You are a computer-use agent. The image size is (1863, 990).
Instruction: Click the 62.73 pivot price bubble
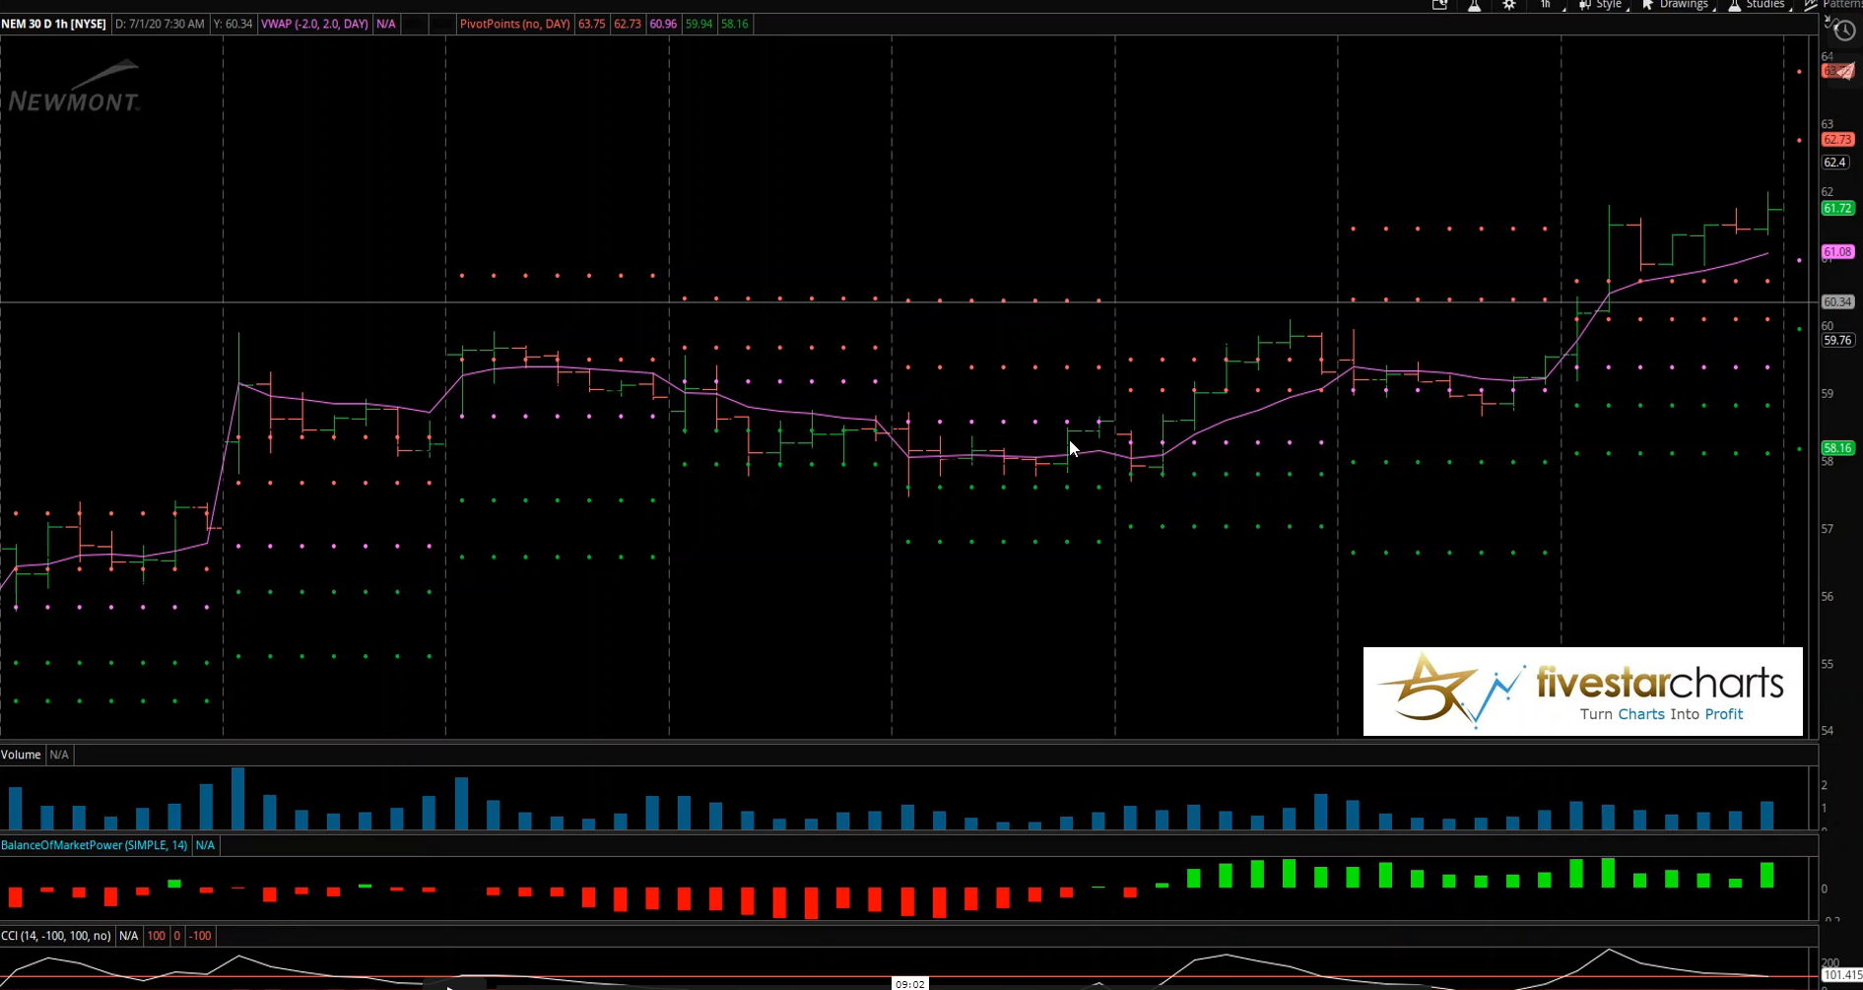(x=1838, y=140)
